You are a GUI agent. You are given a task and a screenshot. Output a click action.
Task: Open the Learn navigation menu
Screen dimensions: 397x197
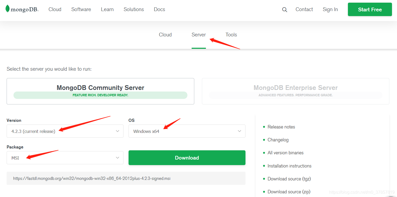pos(107,9)
